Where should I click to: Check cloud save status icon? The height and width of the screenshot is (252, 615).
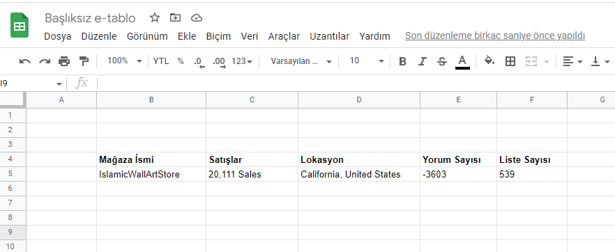tap(197, 17)
